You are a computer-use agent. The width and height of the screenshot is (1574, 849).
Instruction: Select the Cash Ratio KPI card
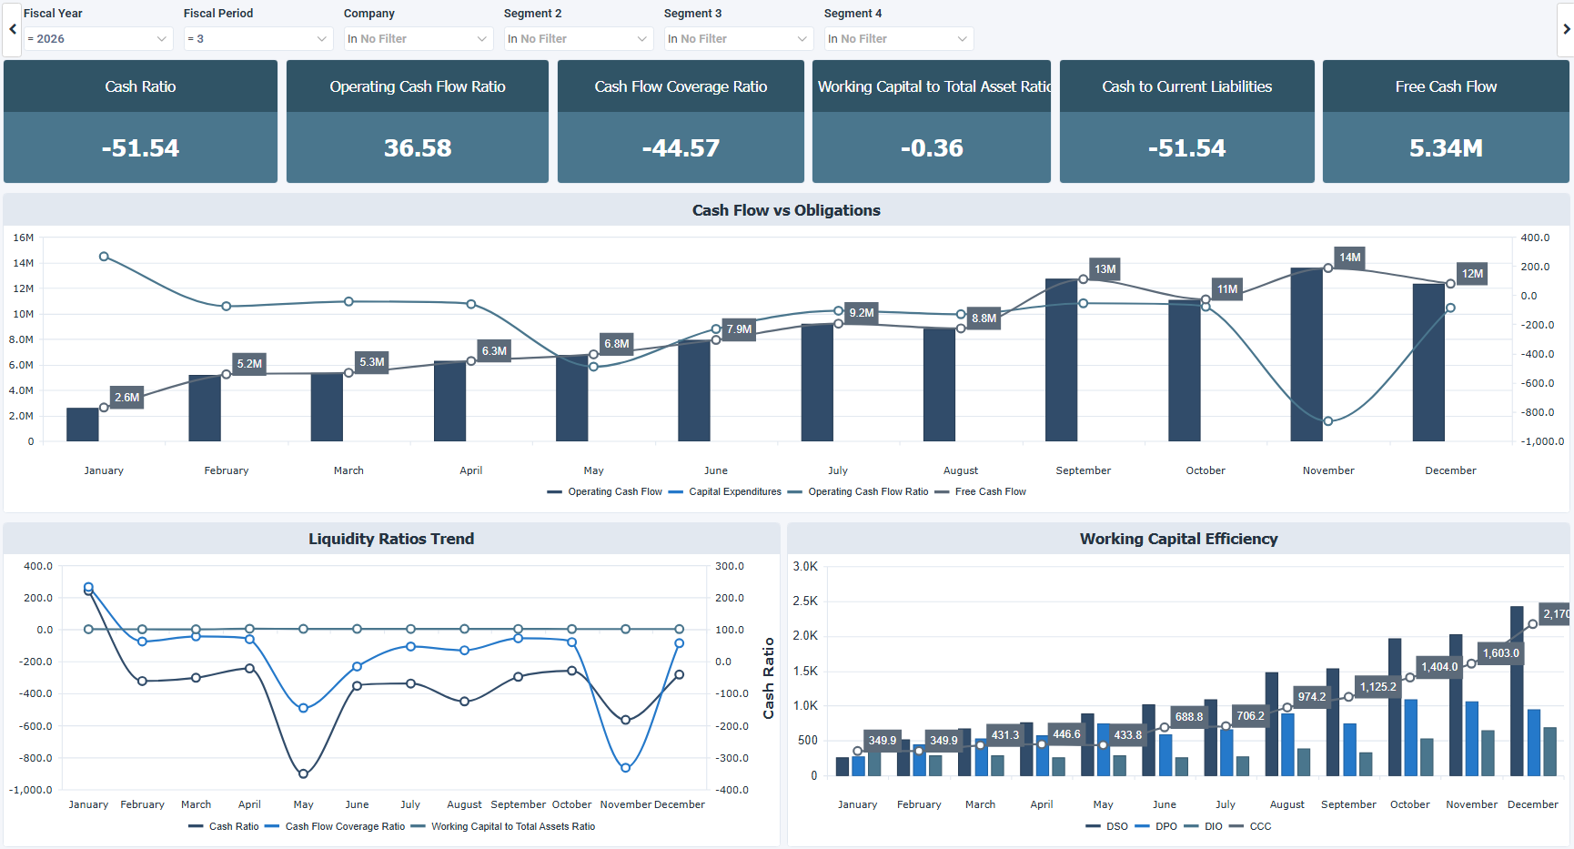point(140,121)
